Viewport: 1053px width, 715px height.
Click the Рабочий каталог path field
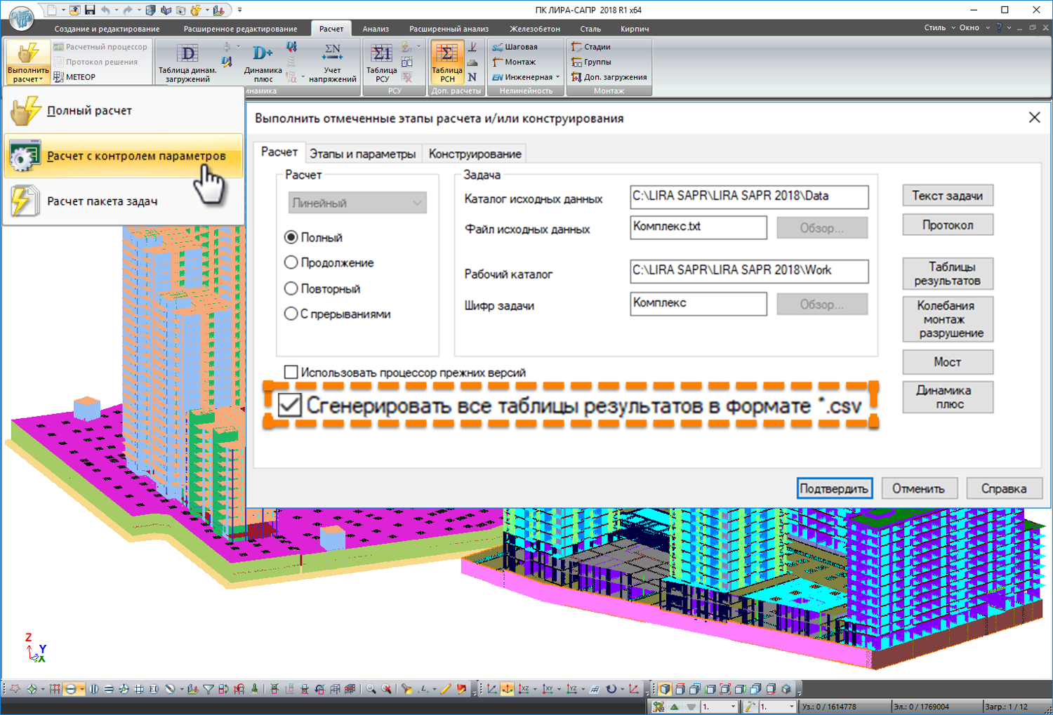pyautogui.click(x=748, y=271)
